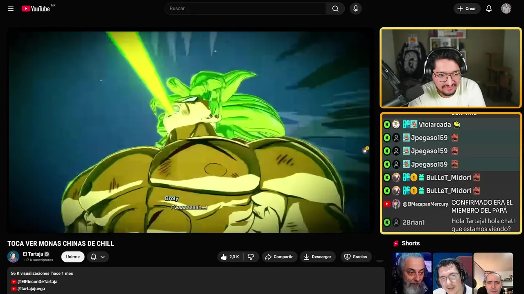Click the Shorts red logo icon
Viewport: 524px width, 294px height.
tap(396, 243)
